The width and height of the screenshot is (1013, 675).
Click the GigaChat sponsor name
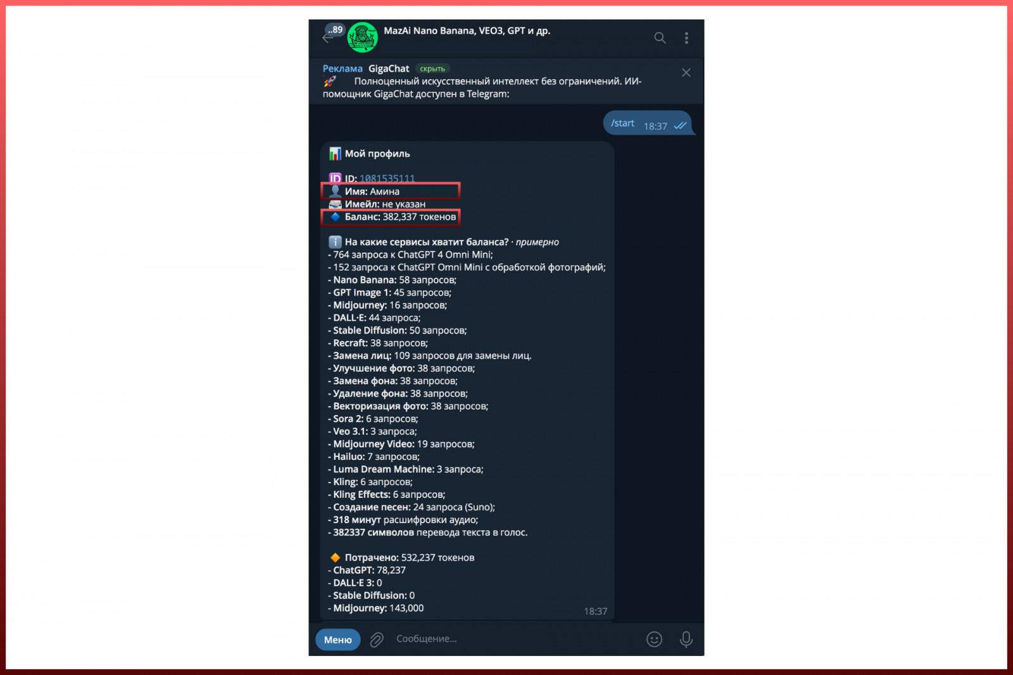point(389,69)
